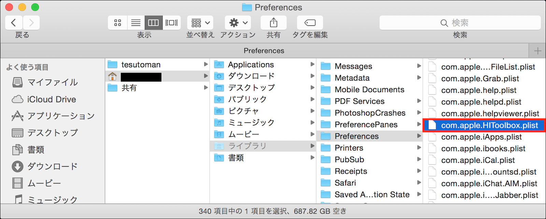Image resolution: width=546 pixels, height=219 pixels.
Task: Open iCloud Drive in the sidebar
Action: point(52,99)
